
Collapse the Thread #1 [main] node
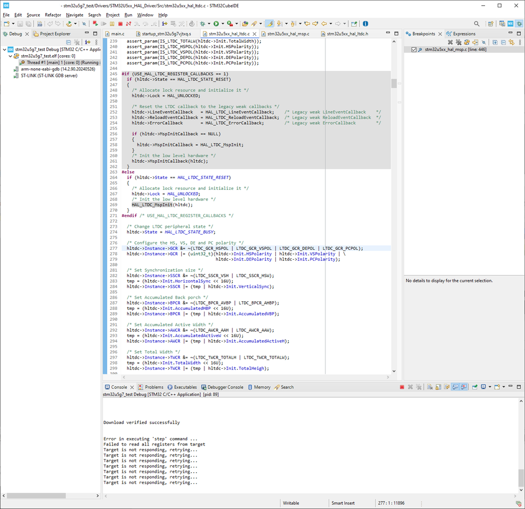point(16,63)
